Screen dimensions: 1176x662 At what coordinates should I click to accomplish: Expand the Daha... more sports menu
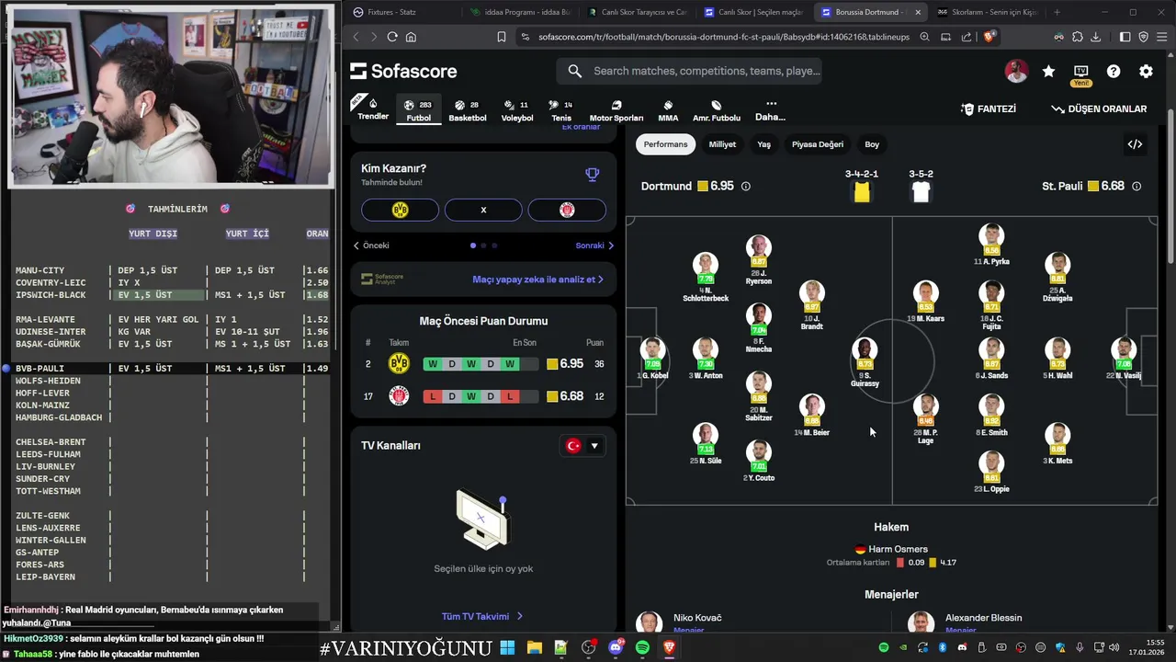tap(770, 110)
